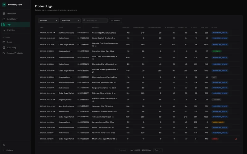This screenshot has width=247, height=154.
Task: Select Northline Cold Brew Concentrate product name
Action: (105, 45)
